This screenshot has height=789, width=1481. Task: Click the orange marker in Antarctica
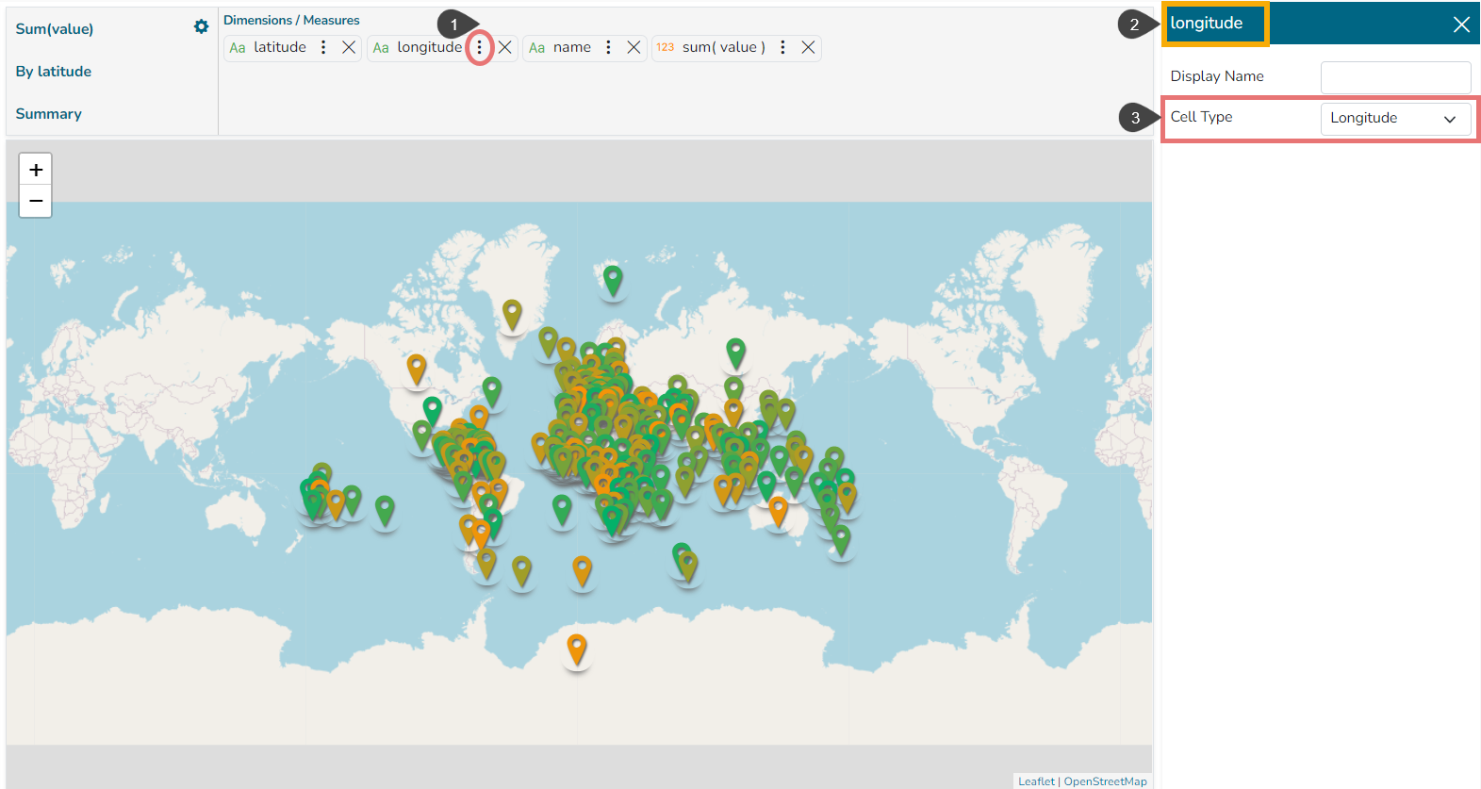point(577,649)
